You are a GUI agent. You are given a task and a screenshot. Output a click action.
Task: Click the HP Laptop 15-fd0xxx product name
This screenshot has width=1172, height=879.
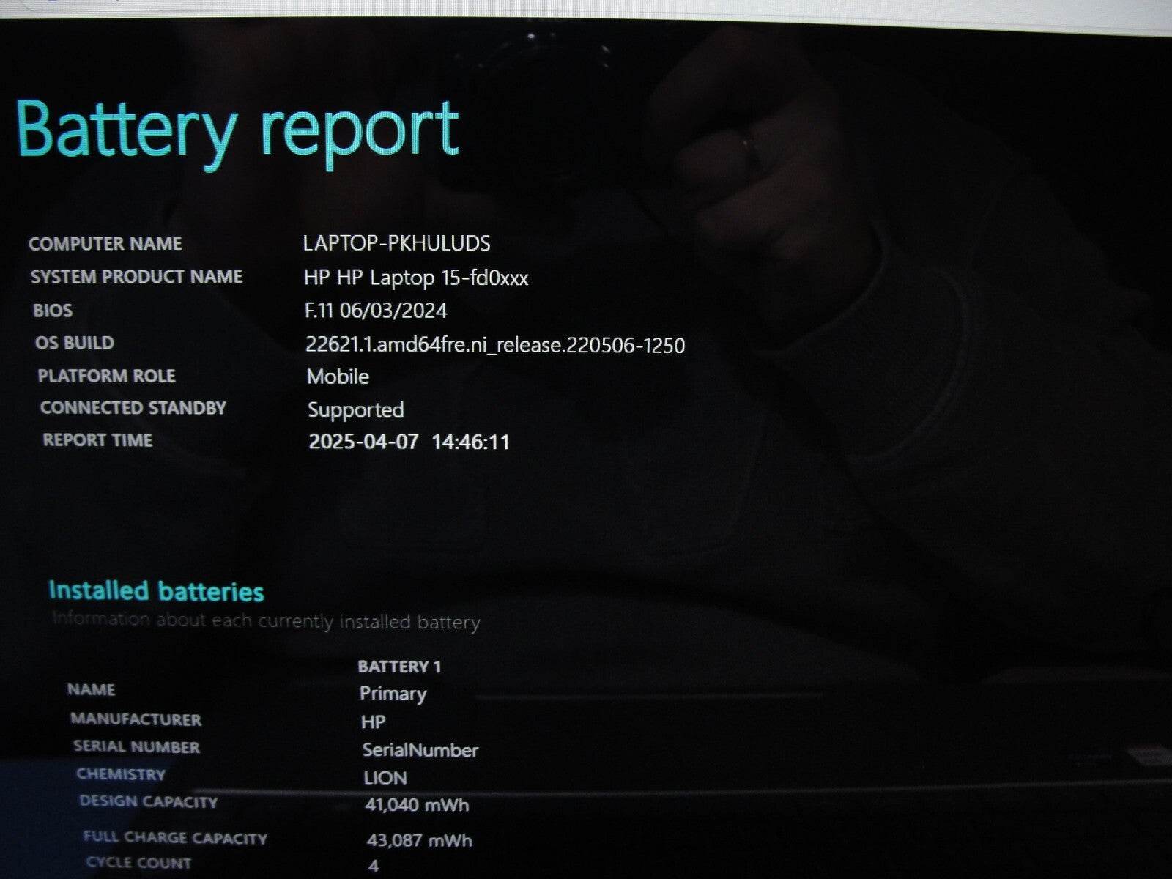click(415, 278)
